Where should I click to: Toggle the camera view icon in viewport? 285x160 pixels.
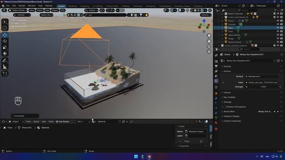[x=209, y=46]
